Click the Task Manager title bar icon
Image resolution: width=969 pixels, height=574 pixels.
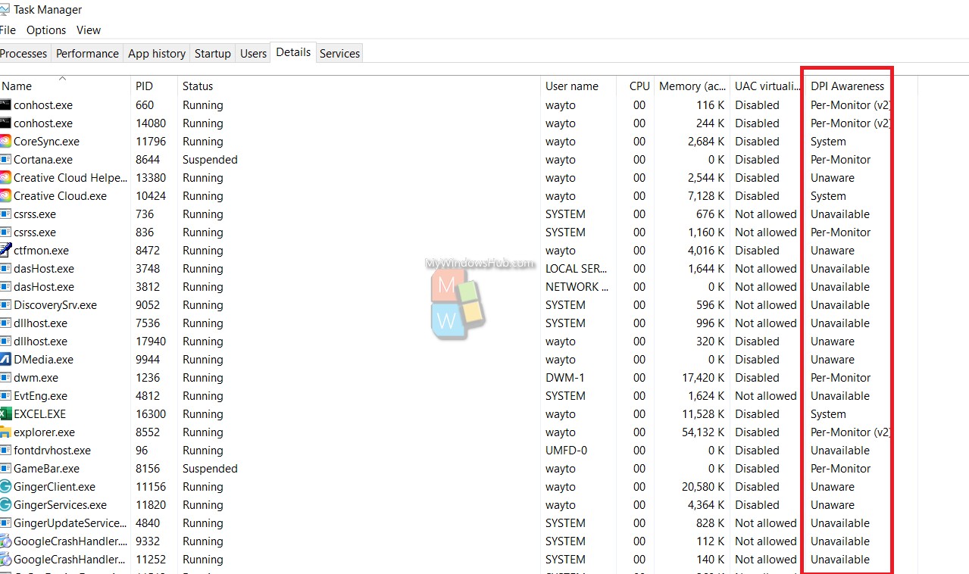tap(5, 10)
